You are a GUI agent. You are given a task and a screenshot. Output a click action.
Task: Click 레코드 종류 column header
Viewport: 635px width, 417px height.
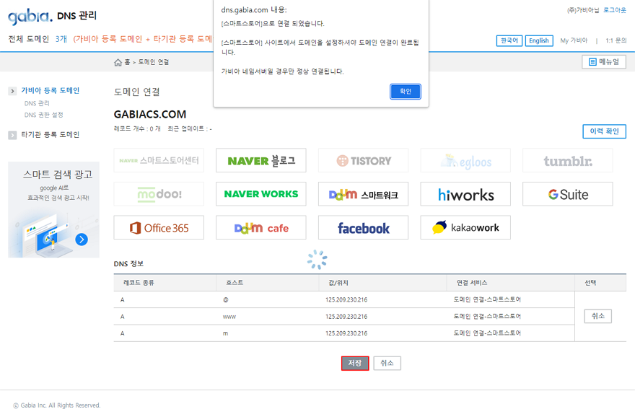[x=139, y=283]
